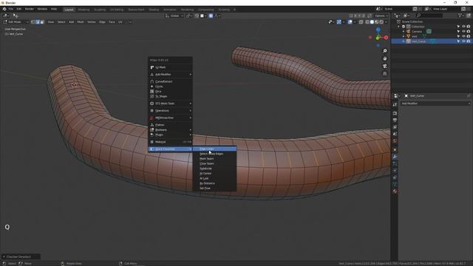Switch to the Sculpting workspace tab

point(100,10)
